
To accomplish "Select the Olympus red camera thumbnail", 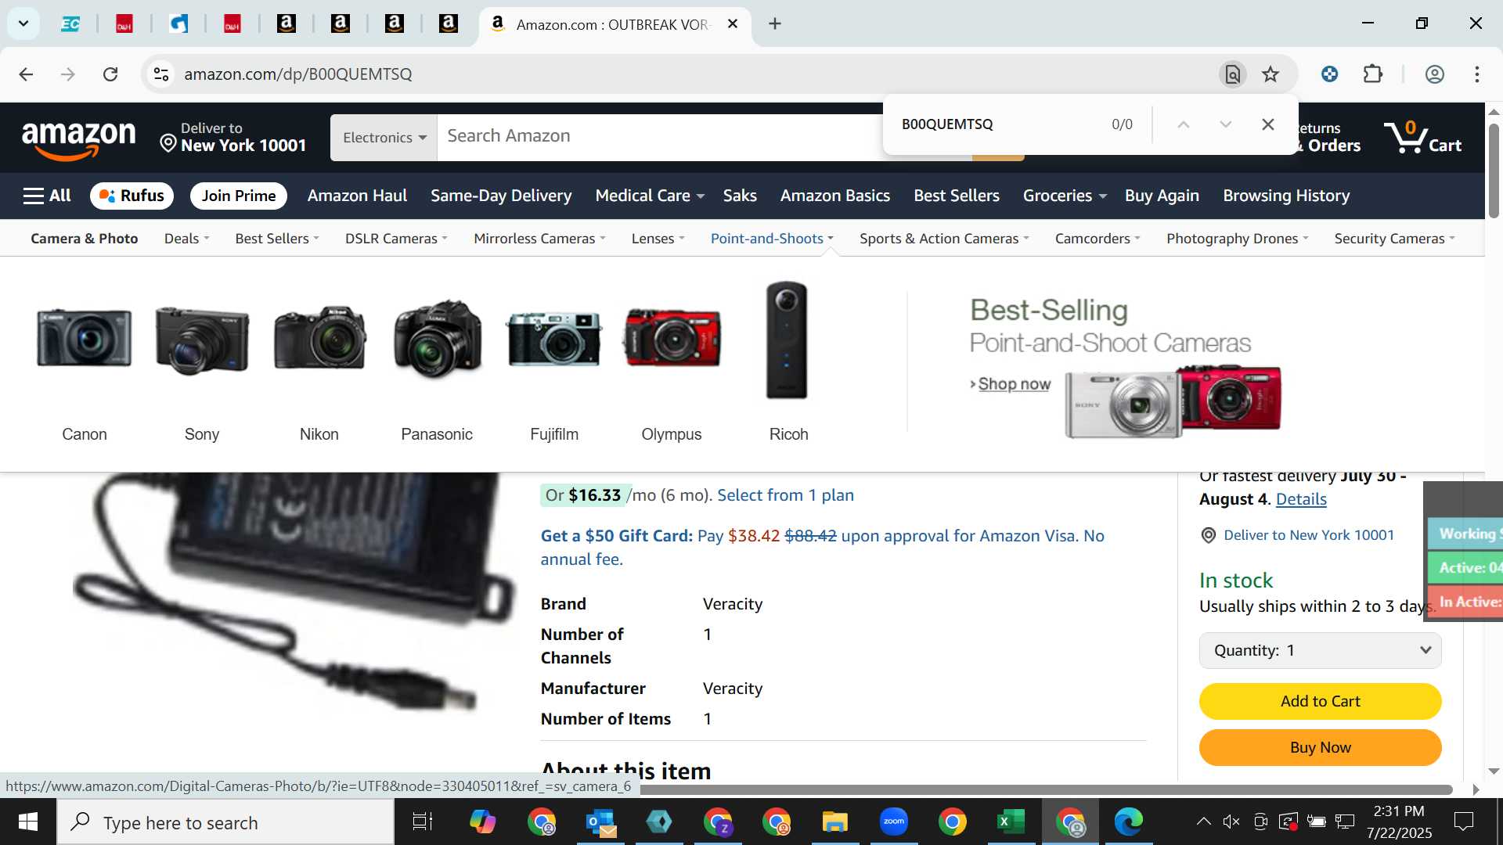I will click(x=672, y=338).
